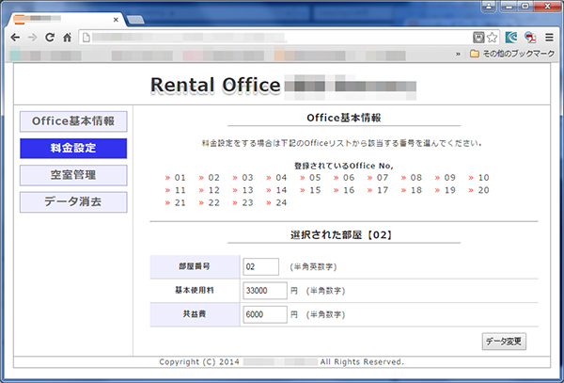Click the データ変更 button
The height and width of the screenshot is (383, 564).
click(x=504, y=342)
